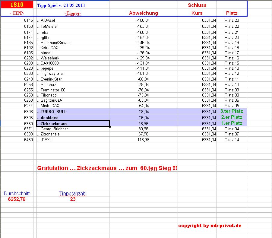The image size is (272, 238).
Task: Click the Kurs header cell
Action: [197, 13]
